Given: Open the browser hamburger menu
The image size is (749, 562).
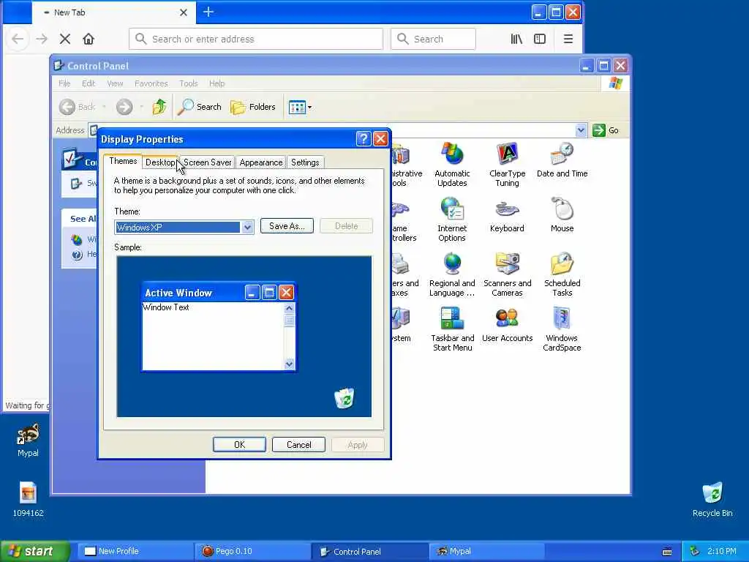Looking at the screenshot, I should pyautogui.click(x=568, y=39).
